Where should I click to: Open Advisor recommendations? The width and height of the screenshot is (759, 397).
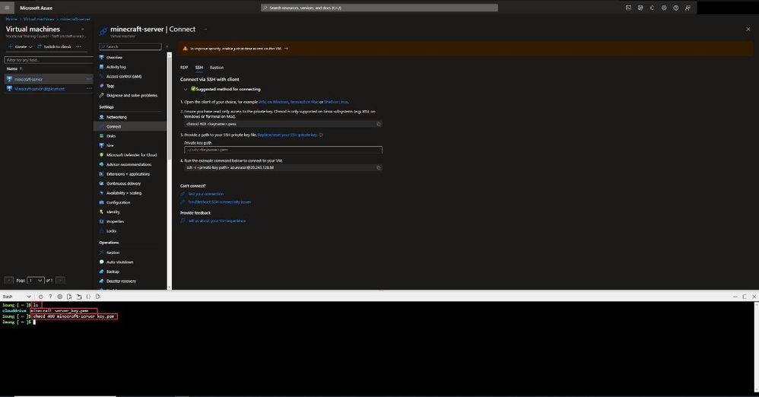pos(129,164)
